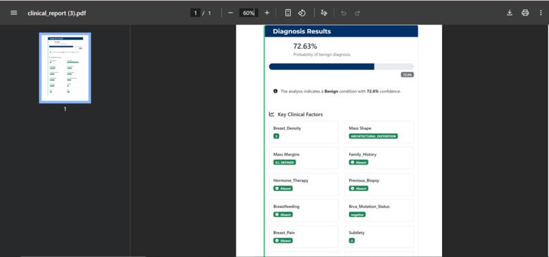Screen dimensions: 549x257
Task: Select the 60% zoom level field
Action: click(249, 13)
